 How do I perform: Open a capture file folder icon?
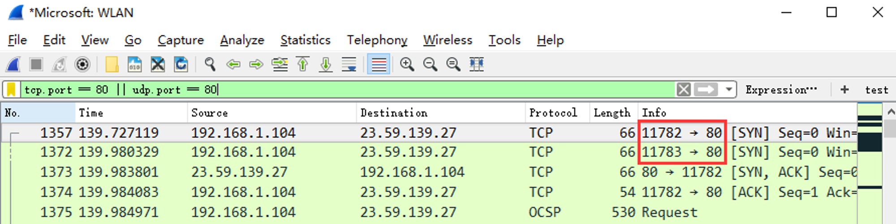[112, 64]
